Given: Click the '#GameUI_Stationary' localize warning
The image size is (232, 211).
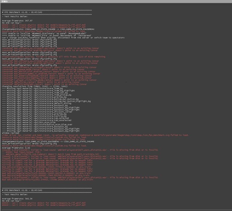Looking at the screenshot, I should (x=44, y=33).
